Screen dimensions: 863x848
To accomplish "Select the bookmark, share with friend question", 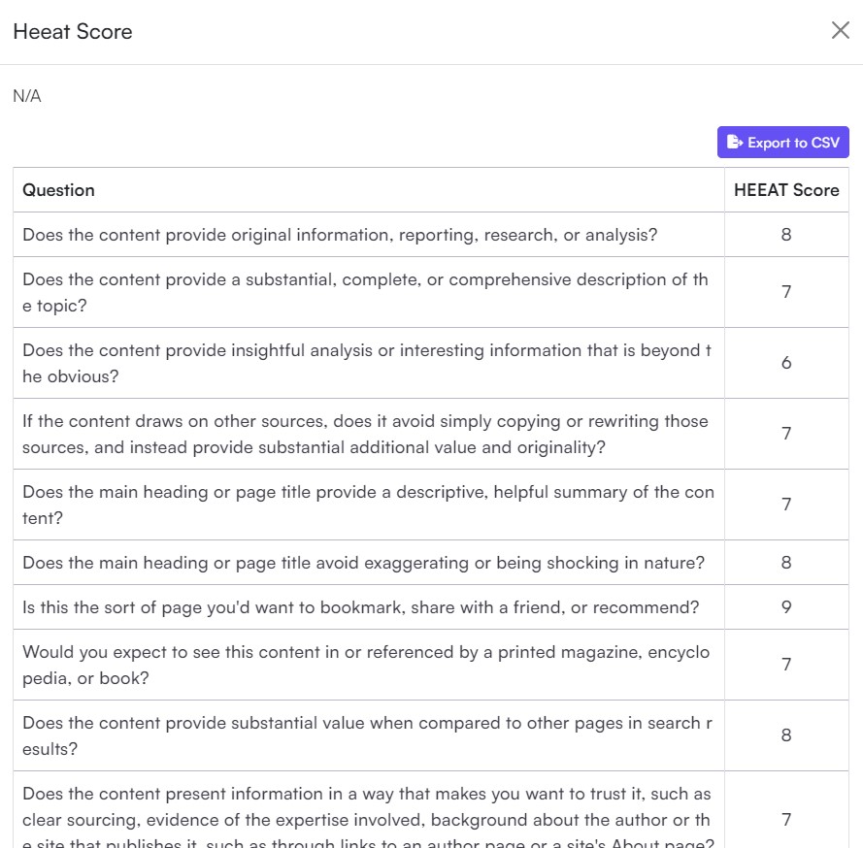I will point(360,607).
